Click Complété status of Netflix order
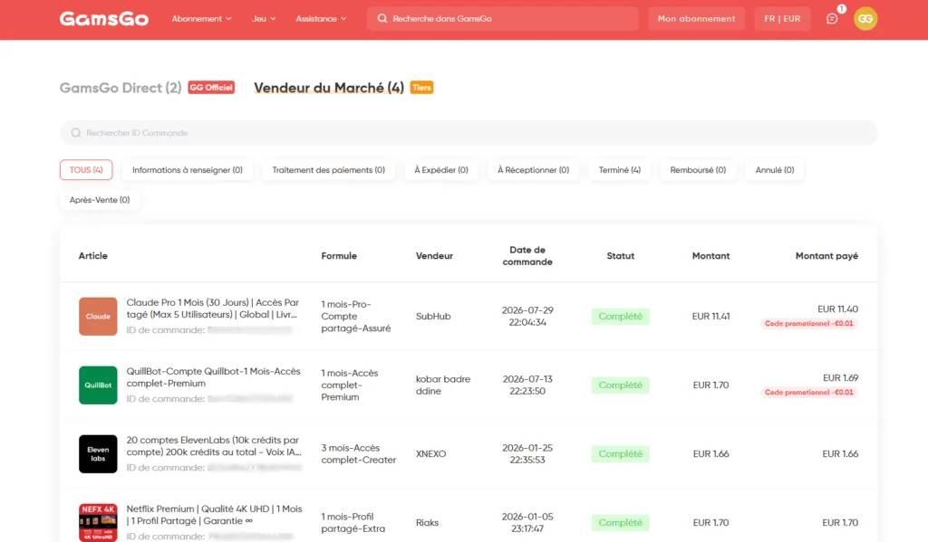The image size is (928, 542). [x=620, y=522]
